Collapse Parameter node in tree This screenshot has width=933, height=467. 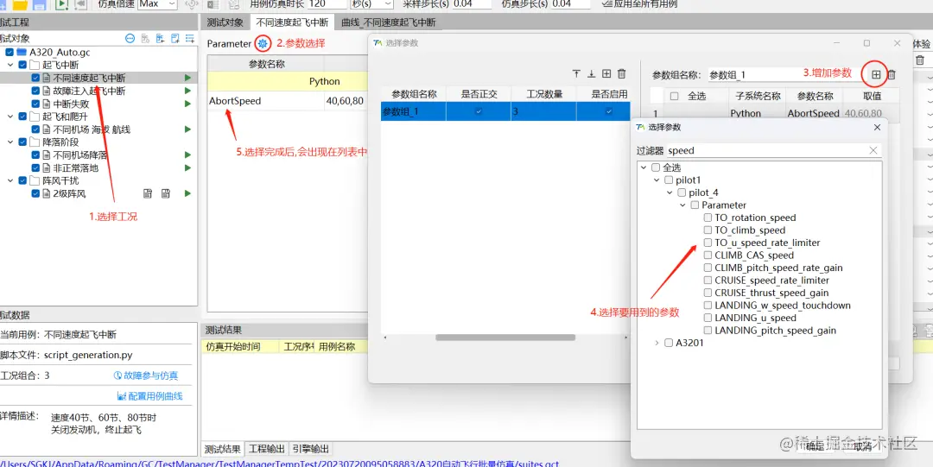coord(682,205)
